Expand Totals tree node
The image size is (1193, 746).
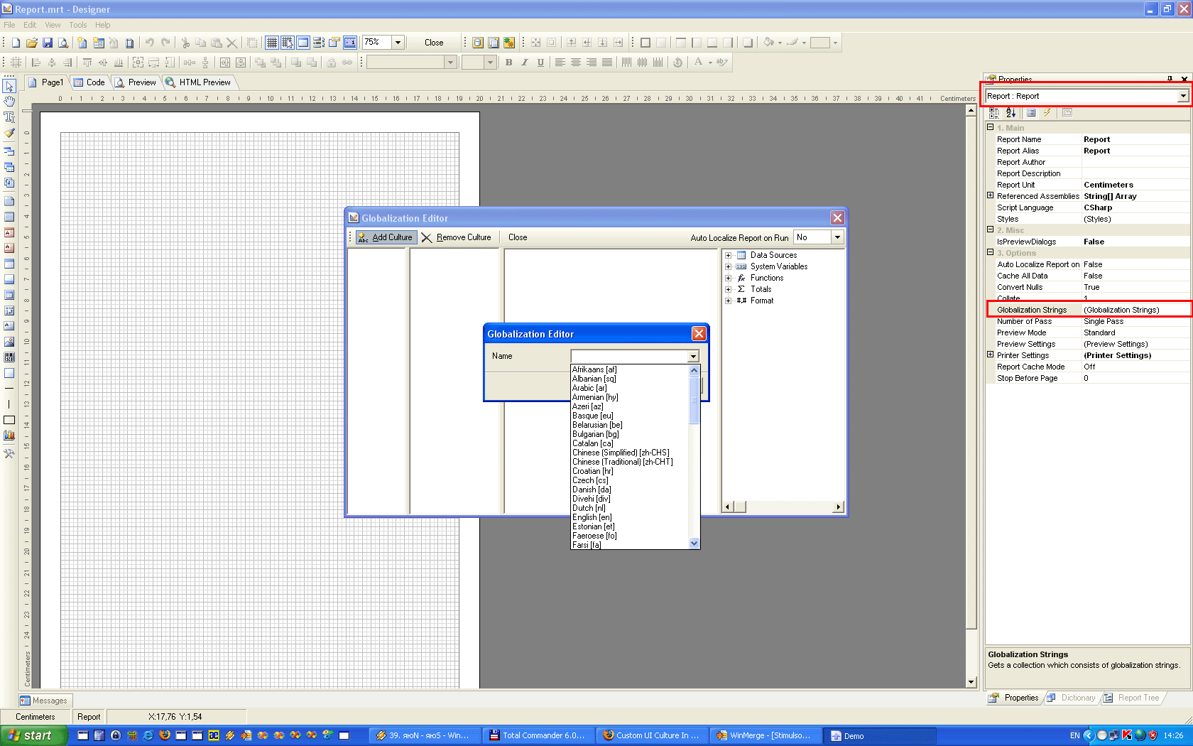728,289
